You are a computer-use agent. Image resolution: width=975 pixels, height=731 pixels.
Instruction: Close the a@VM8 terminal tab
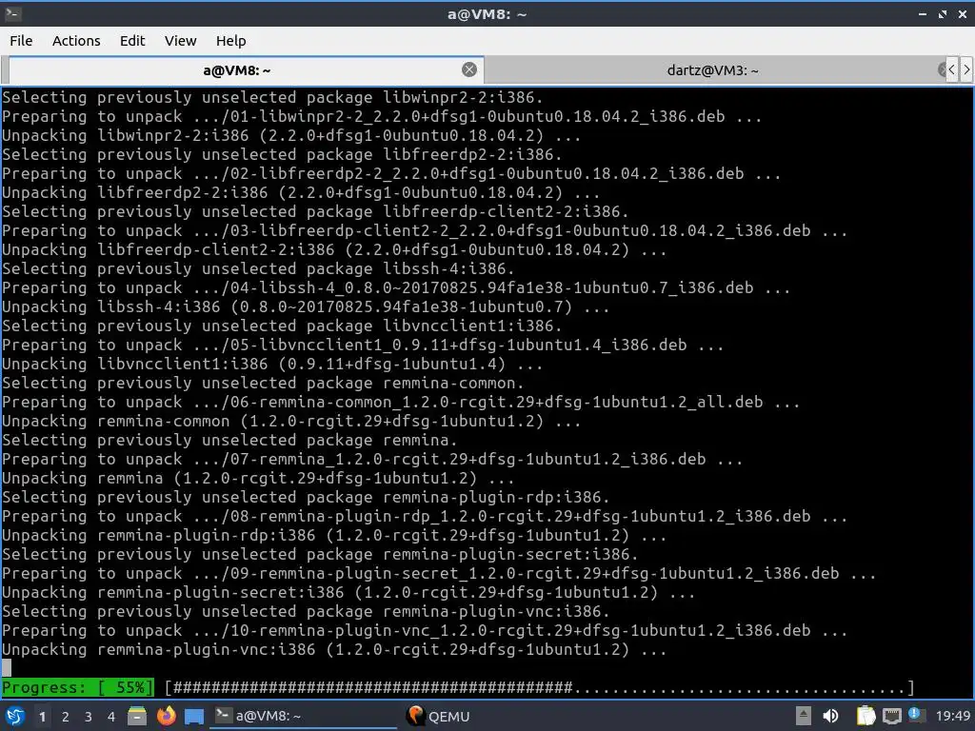click(x=469, y=69)
